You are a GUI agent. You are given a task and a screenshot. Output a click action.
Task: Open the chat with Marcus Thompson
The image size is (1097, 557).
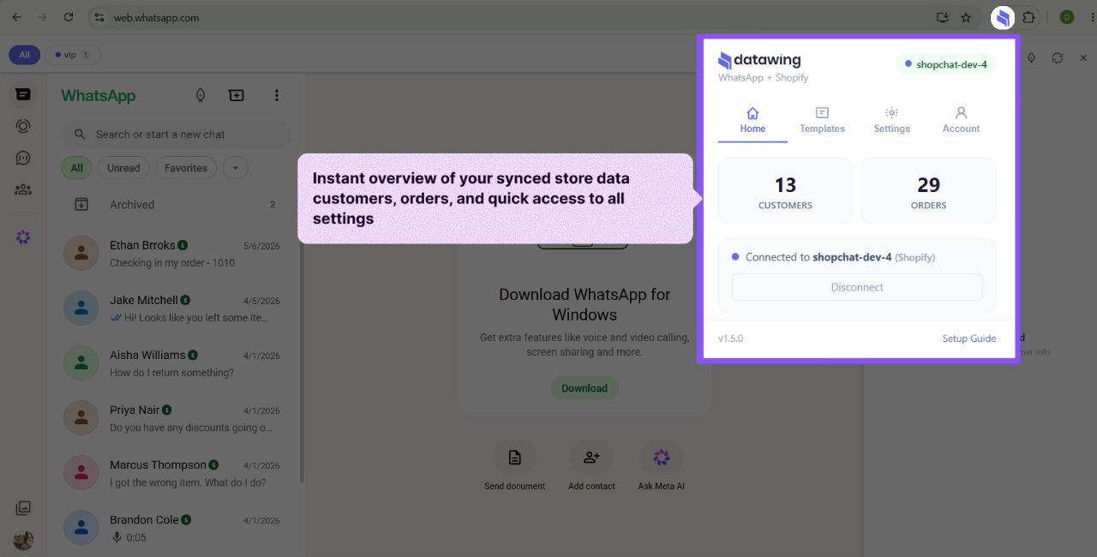[x=176, y=473]
